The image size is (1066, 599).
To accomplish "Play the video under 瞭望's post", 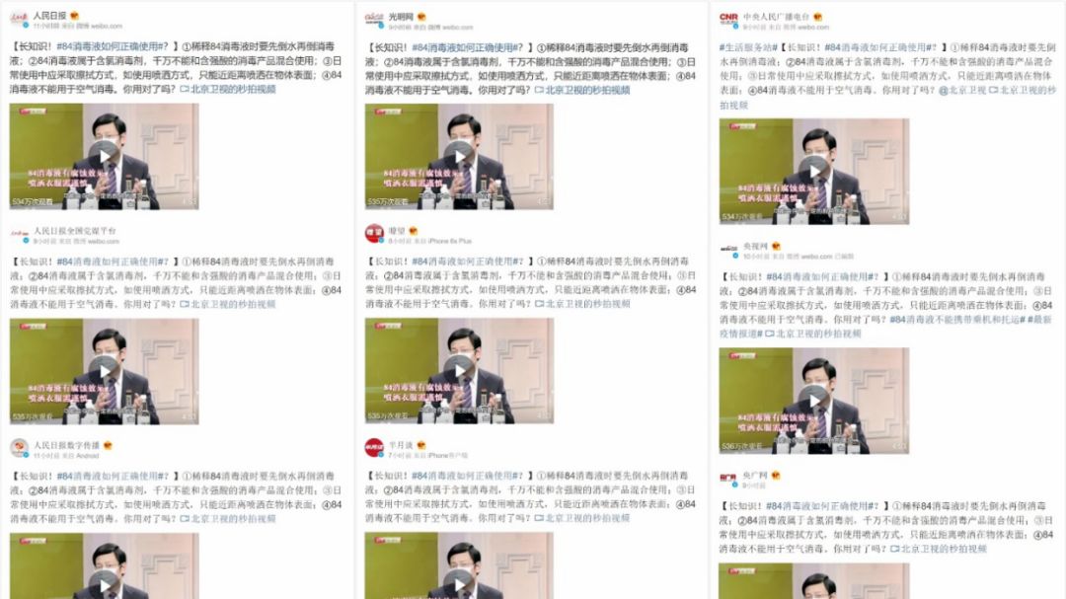I will (x=459, y=370).
